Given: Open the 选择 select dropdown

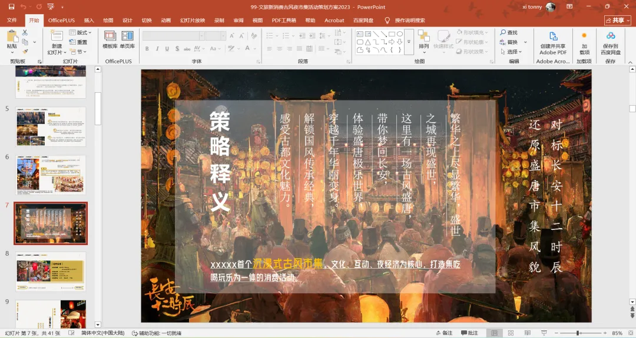Looking at the screenshot, I should [x=511, y=52].
